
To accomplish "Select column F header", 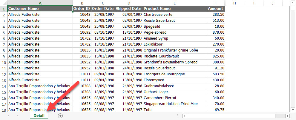I will click(216, 3).
